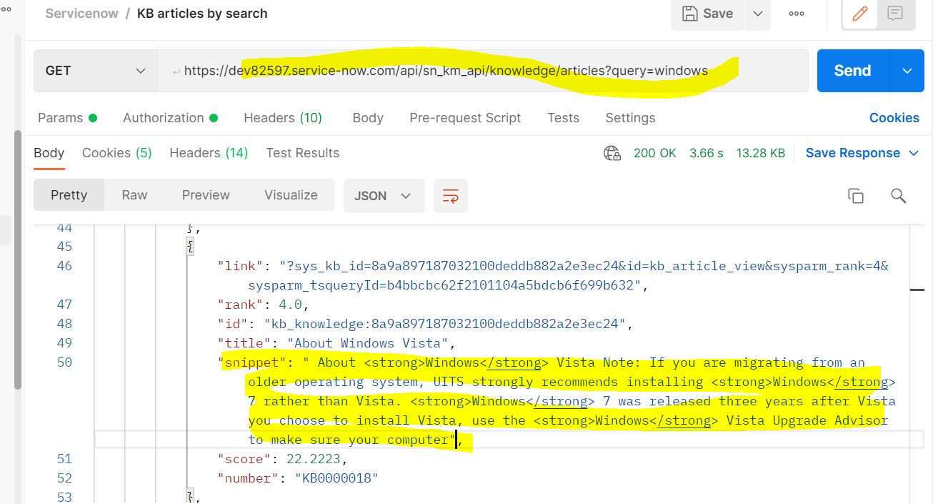Open the Save Response dropdown

point(862,153)
